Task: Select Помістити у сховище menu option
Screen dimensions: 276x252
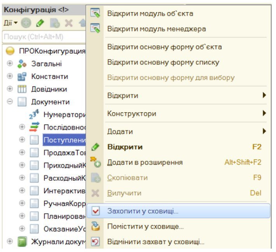Action: tap(145, 227)
